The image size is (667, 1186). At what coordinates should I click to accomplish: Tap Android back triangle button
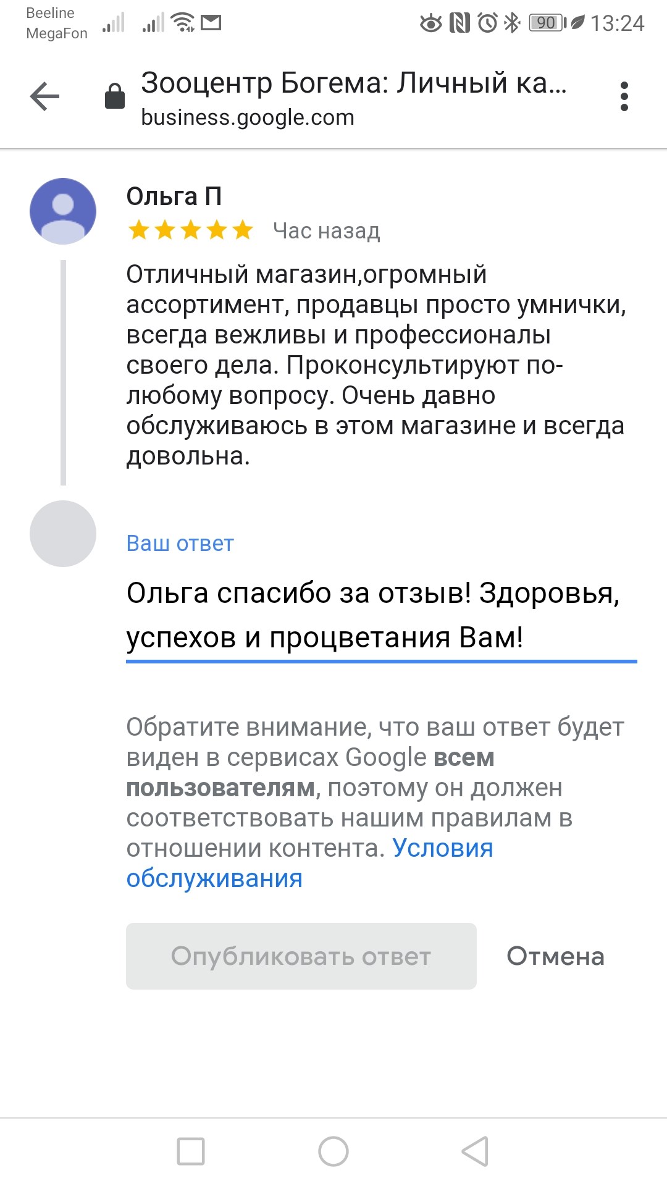pyautogui.click(x=475, y=1151)
